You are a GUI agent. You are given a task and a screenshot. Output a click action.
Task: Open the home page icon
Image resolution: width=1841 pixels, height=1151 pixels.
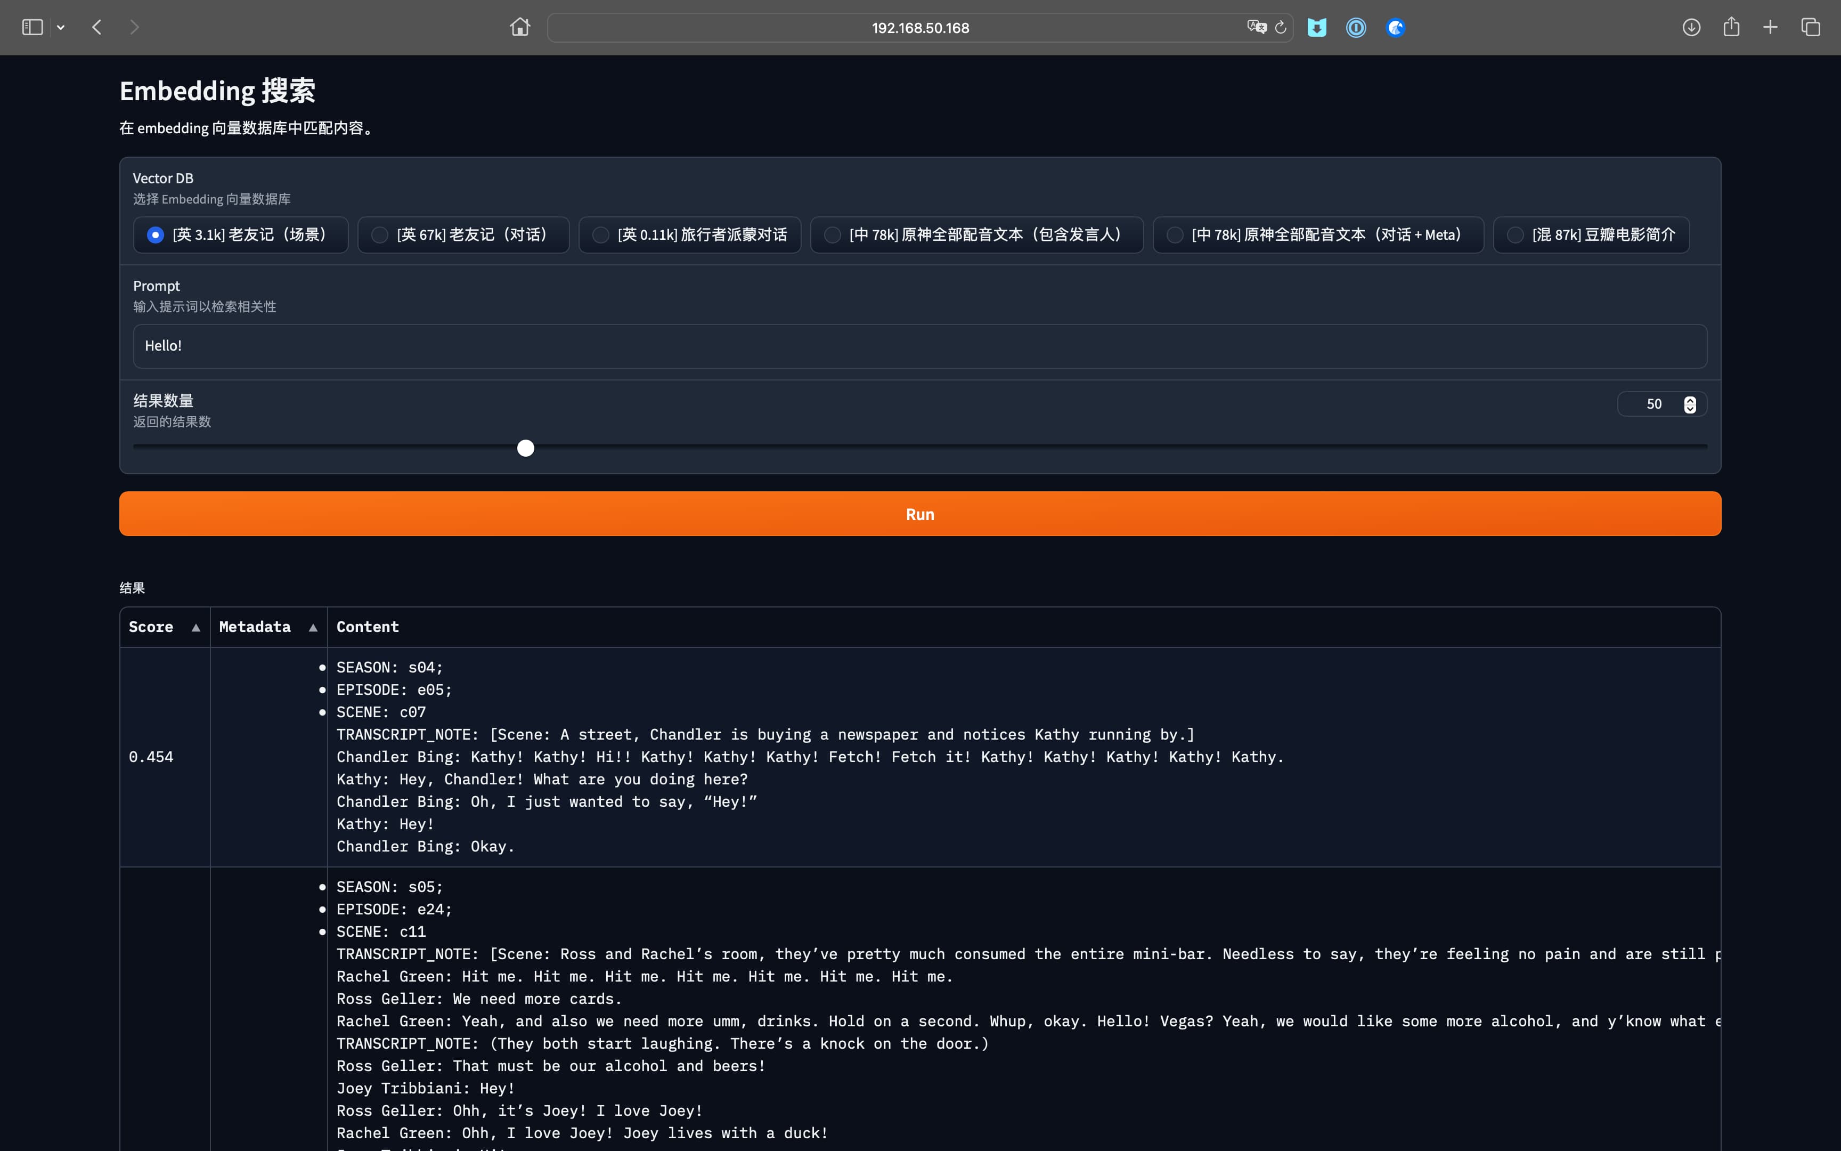pyautogui.click(x=519, y=27)
